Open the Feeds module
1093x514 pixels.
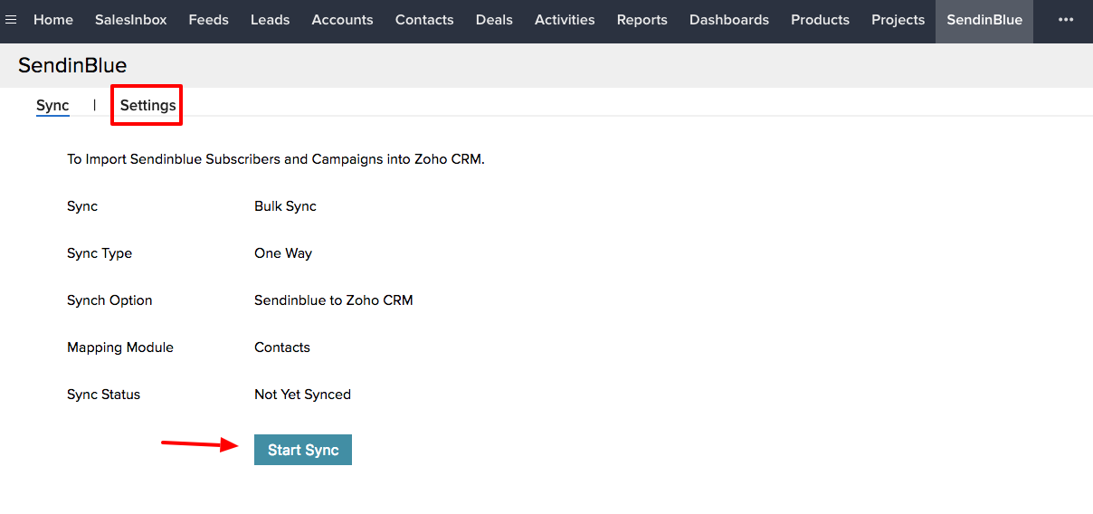(x=209, y=20)
